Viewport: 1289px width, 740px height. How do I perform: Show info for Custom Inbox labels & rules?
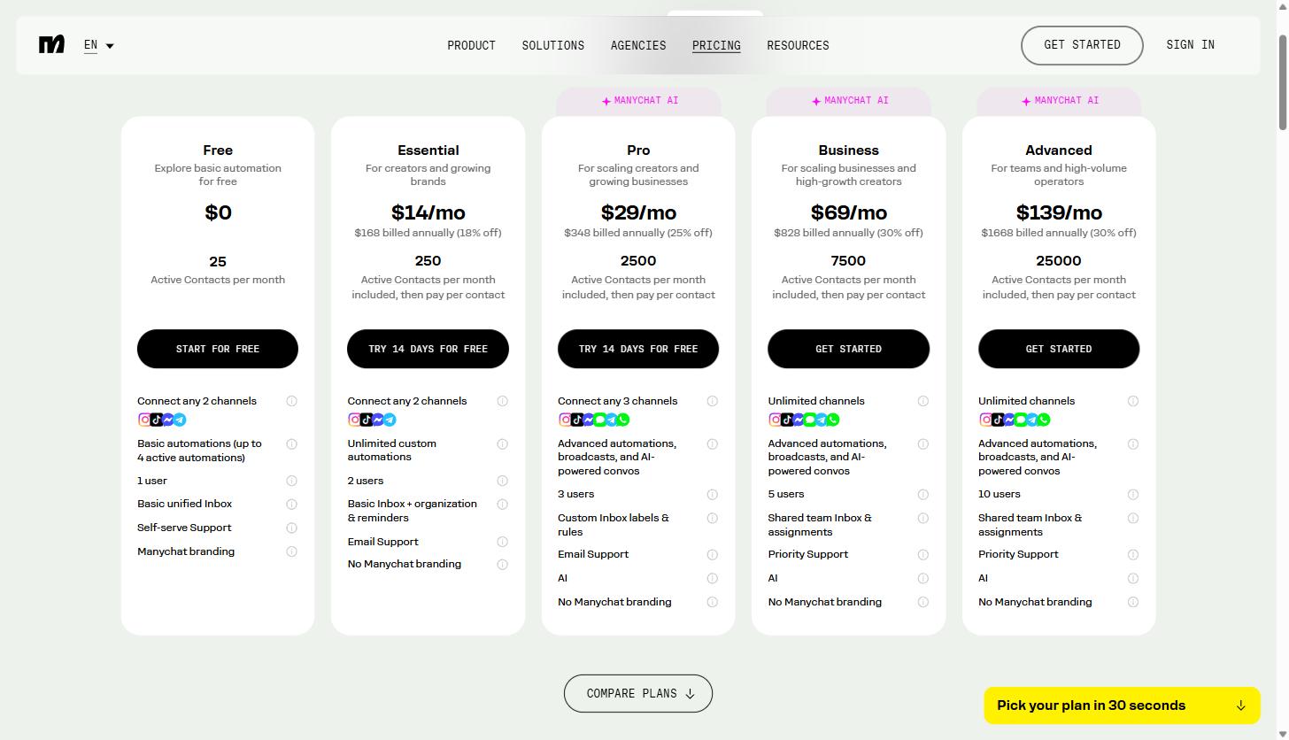point(712,519)
